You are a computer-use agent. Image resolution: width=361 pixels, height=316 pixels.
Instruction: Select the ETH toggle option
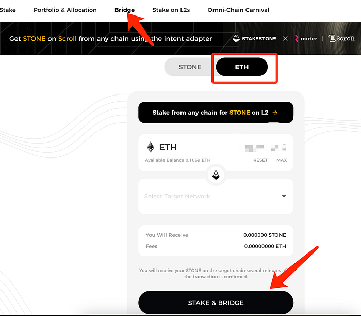tap(241, 67)
